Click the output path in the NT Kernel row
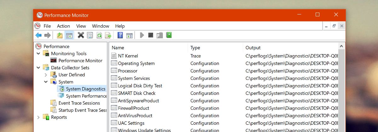This screenshot has width=378, height=132. click(292, 56)
